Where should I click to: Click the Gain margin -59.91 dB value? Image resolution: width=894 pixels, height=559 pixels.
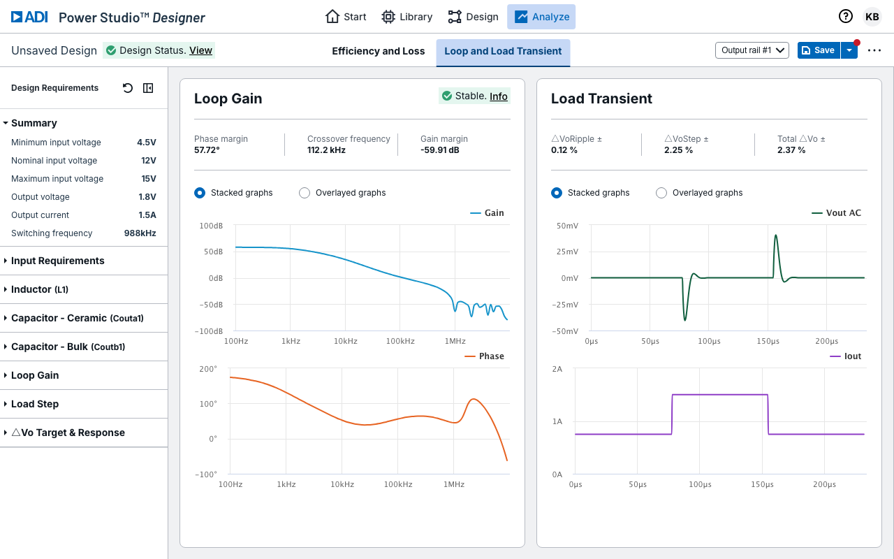440,150
